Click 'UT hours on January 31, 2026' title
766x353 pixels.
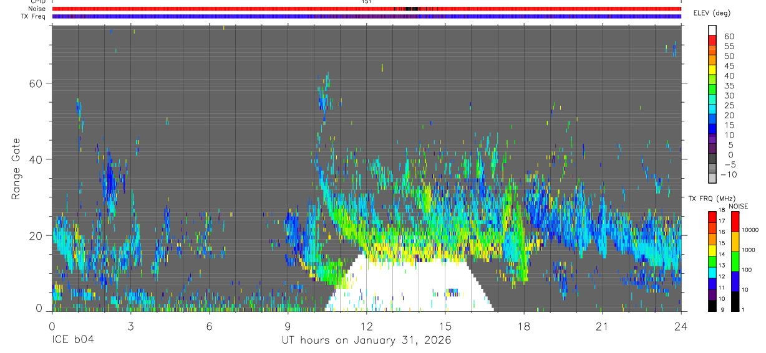pyautogui.click(x=366, y=341)
